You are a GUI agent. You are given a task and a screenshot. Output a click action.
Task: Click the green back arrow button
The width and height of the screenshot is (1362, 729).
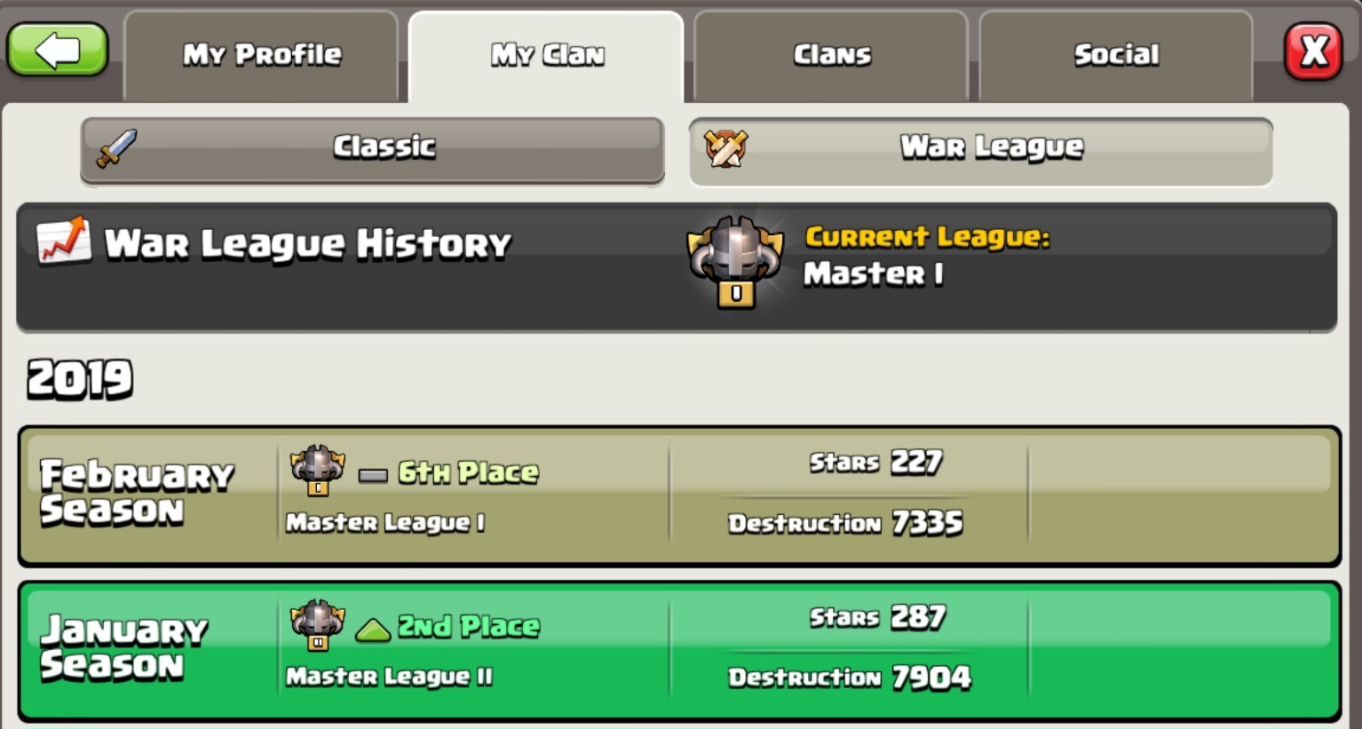(58, 50)
